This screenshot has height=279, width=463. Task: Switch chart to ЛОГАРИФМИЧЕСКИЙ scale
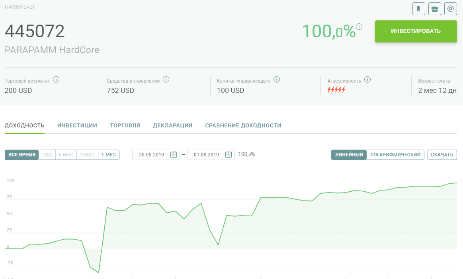tap(395, 155)
